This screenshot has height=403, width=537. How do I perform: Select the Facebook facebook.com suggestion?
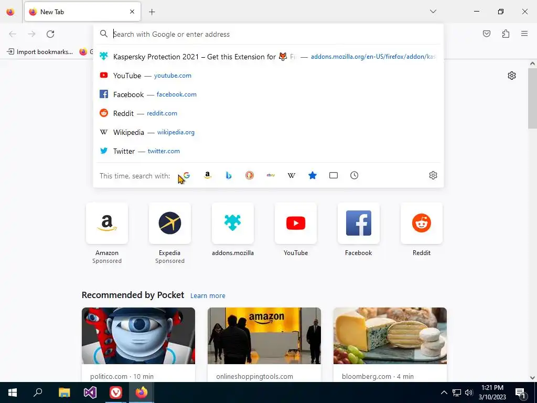[268, 94]
